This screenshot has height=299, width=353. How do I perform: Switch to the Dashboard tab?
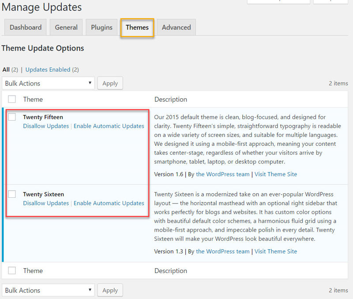25,27
